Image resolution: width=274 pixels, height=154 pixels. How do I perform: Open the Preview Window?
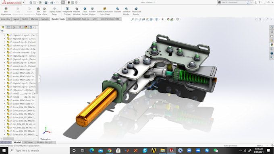pos(77,11)
